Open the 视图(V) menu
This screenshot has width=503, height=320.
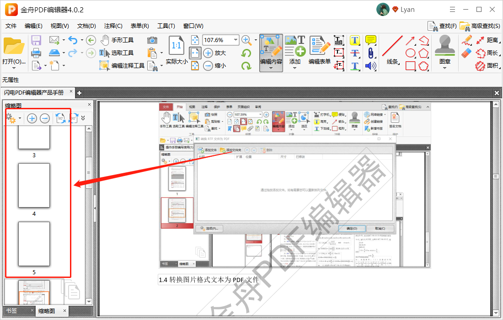(59, 26)
